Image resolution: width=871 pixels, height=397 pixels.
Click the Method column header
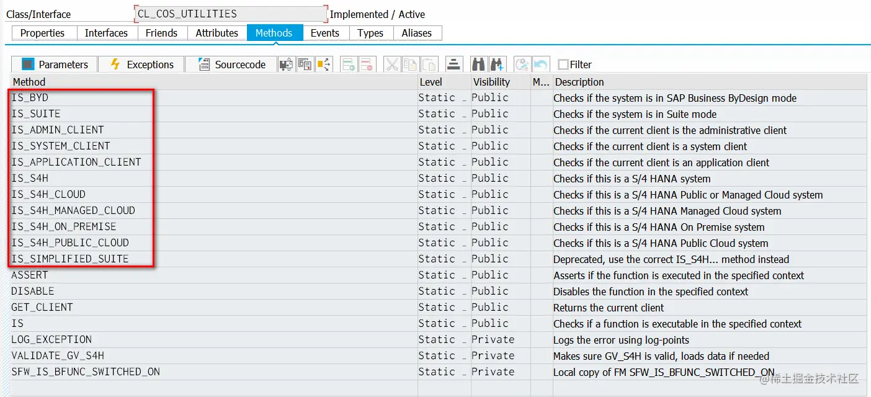tap(214, 82)
